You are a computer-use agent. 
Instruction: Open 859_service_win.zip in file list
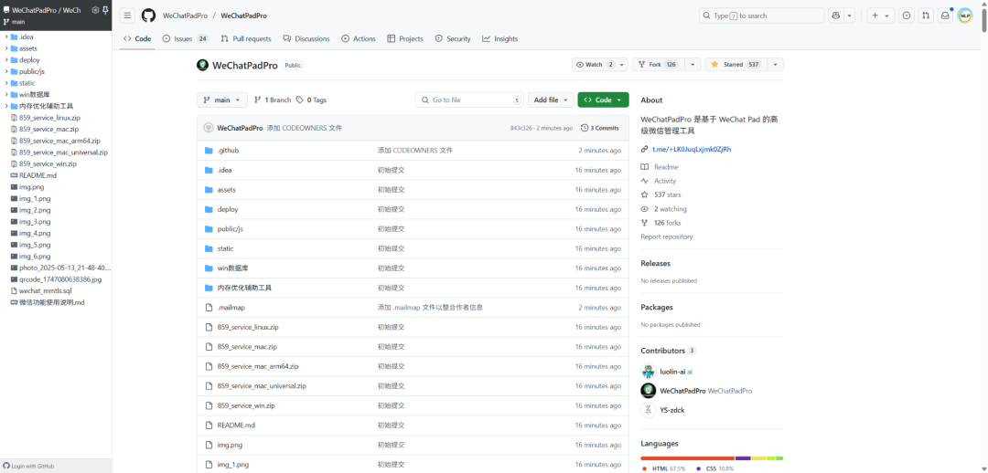click(x=246, y=405)
